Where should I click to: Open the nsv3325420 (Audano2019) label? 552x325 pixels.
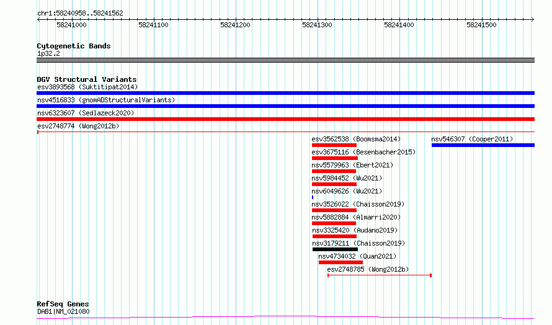(x=355, y=230)
